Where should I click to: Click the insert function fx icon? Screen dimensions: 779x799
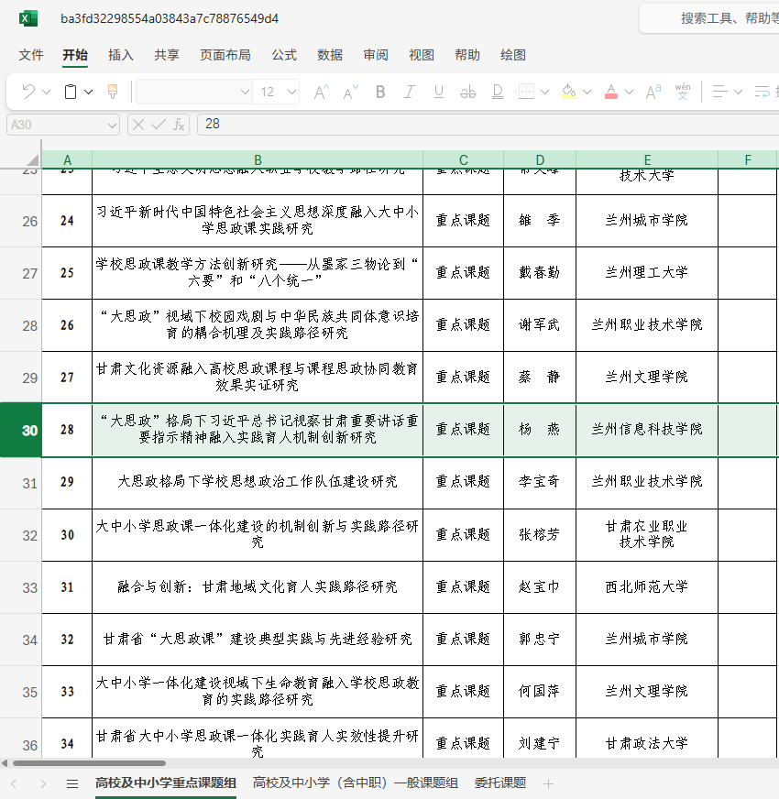pyautogui.click(x=180, y=125)
